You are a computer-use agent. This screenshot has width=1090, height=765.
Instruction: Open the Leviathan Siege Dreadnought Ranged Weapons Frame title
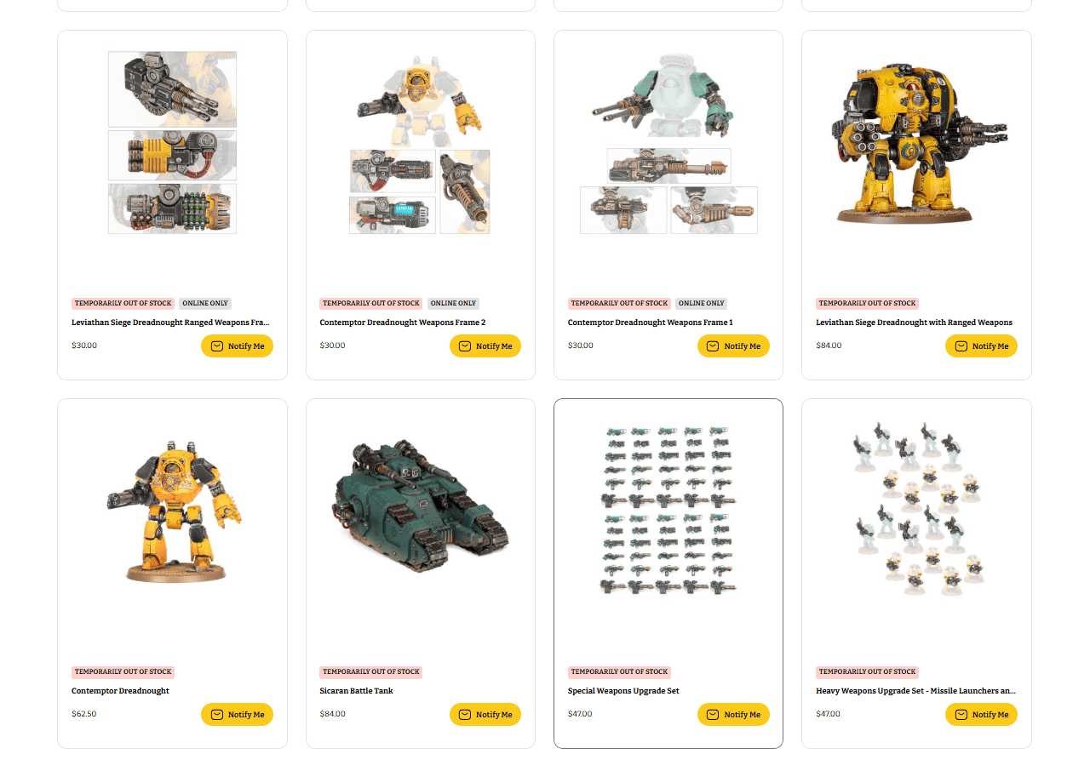(170, 323)
